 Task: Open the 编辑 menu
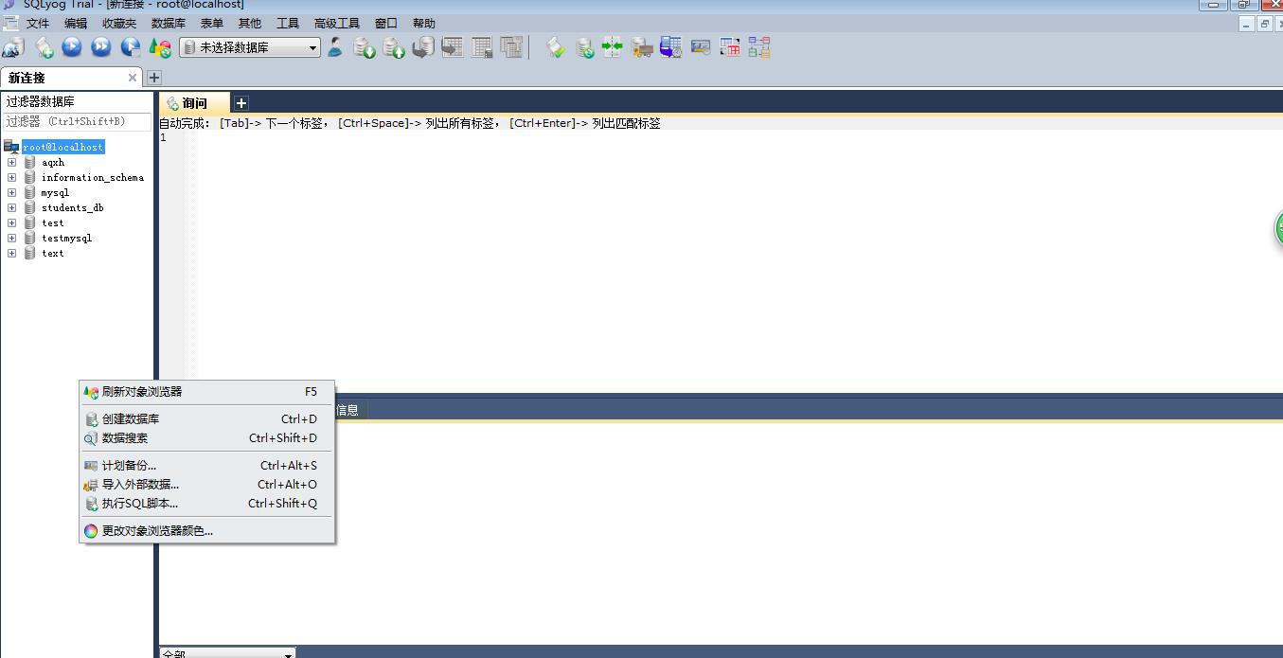76,24
